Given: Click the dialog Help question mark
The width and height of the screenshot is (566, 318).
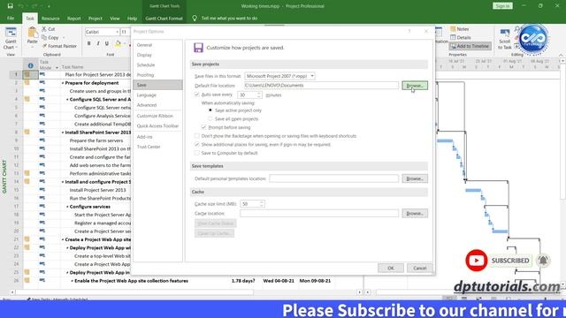Looking at the screenshot, I should [x=409, y=32].
